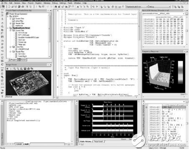Open the project selection dropdown in toolbar
This screenshot has width=189, height=151.
tap(147, 7)
